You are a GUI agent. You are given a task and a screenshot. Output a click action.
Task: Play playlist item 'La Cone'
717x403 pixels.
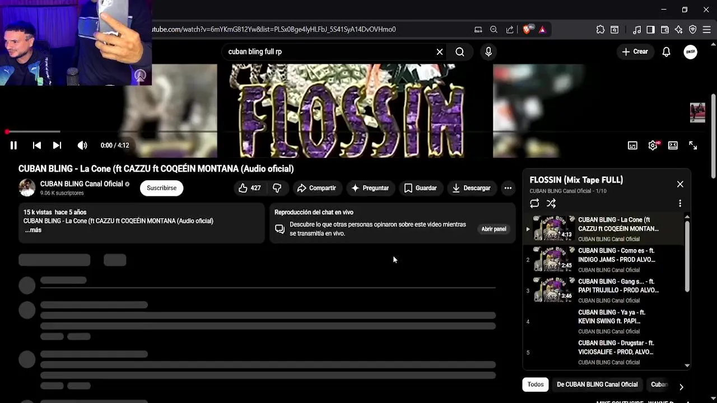[603, 229]
